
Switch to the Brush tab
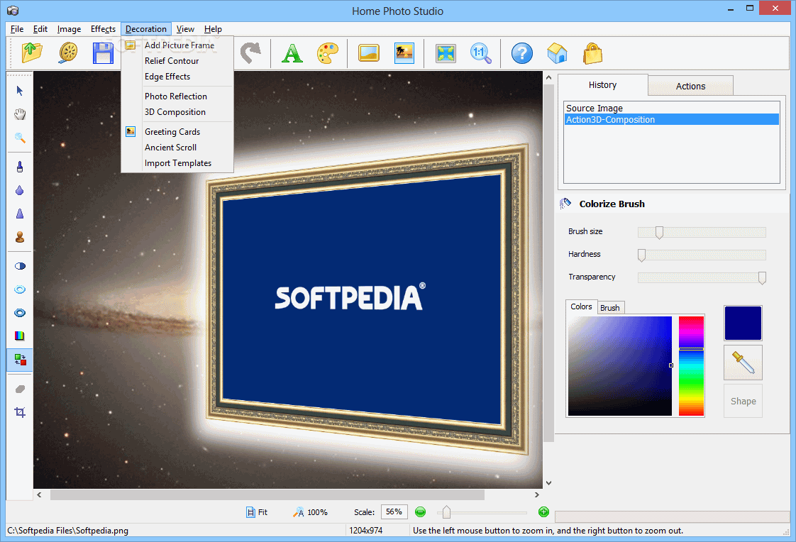pos(609,308)
